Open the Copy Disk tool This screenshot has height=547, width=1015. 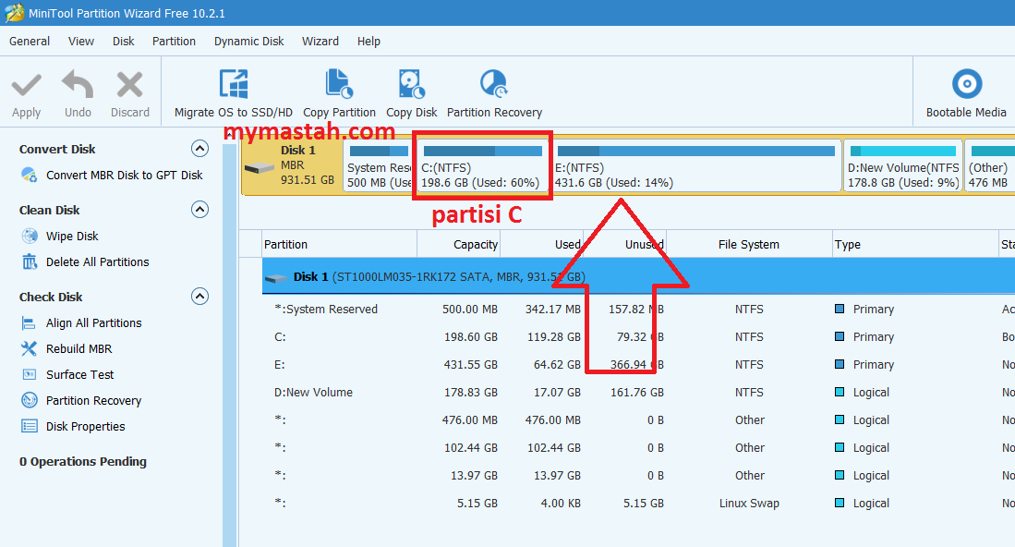(412, 94)
